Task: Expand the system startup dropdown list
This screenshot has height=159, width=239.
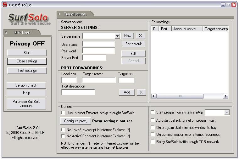Action: click(227, 112)
